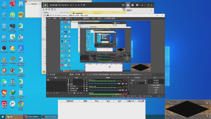211x119 pixels.
Task: Open OBS Studio desktop shortcut
Action: coord(4,49)
